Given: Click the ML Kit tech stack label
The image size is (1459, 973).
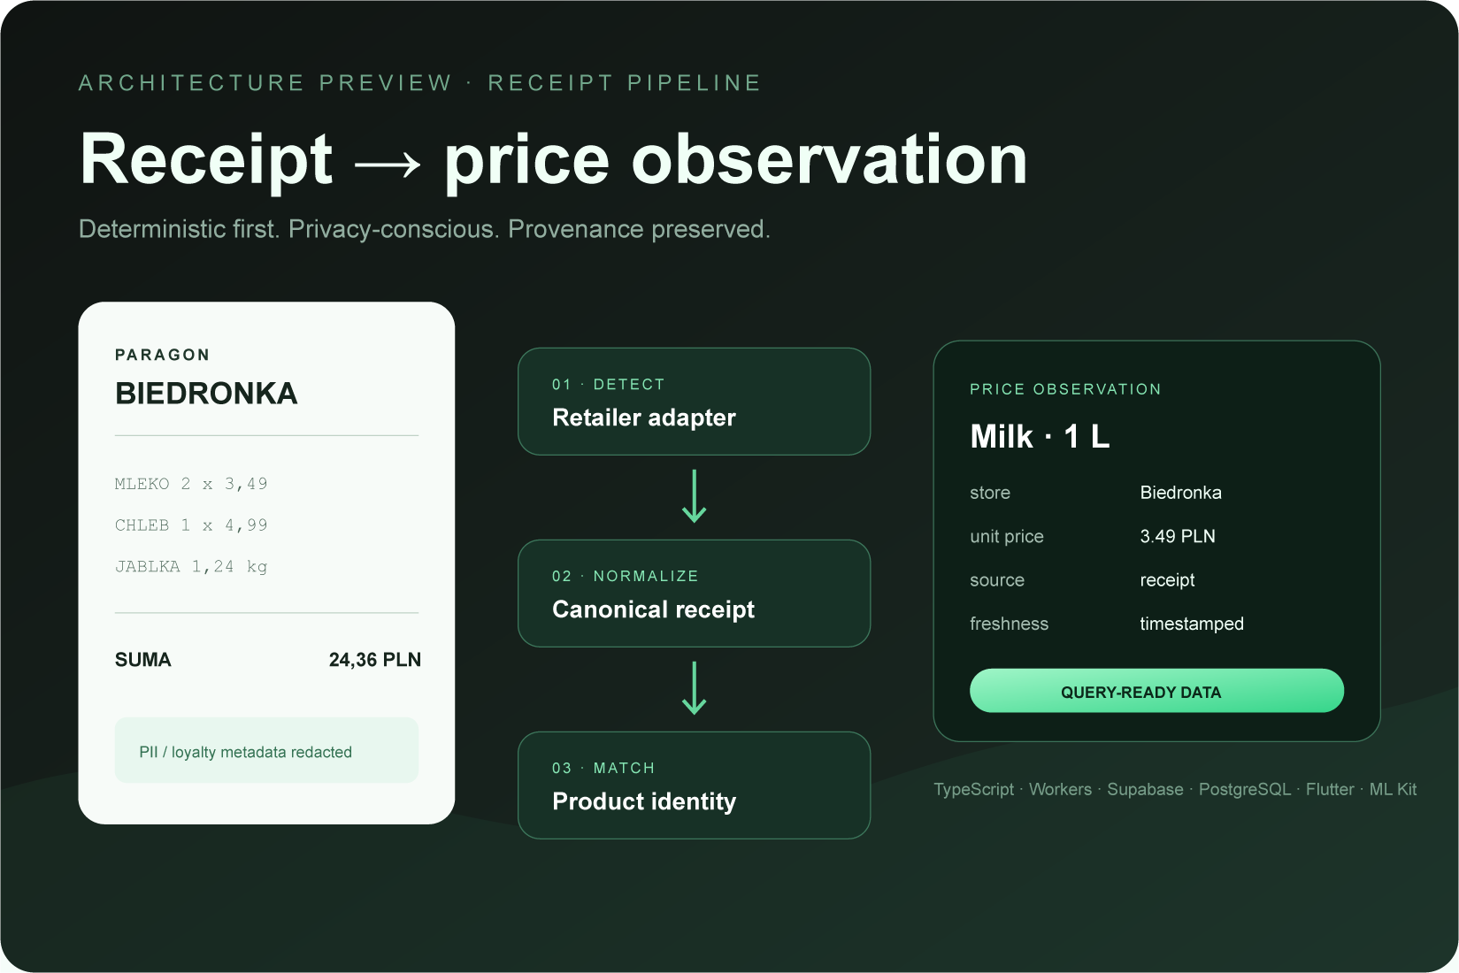Looking at the screenshot, I should 1393,789.
